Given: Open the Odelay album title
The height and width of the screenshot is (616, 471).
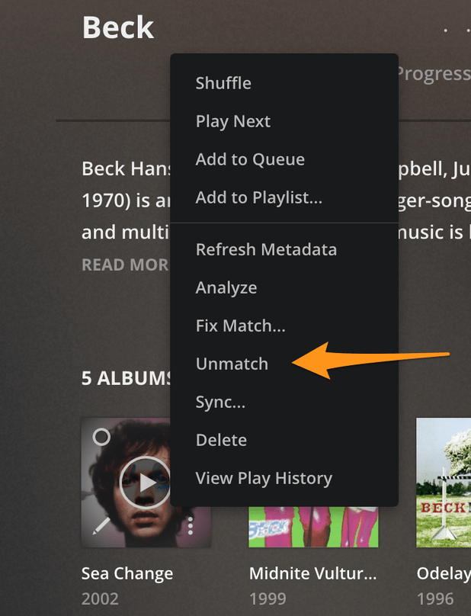Looking at the screenshot, I should pyautogui.click(x=444, y=573).
